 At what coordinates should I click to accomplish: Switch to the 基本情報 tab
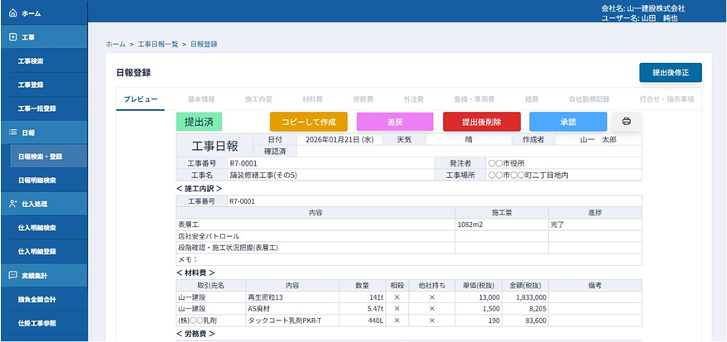pyautogui.click(x=201, y=99)
